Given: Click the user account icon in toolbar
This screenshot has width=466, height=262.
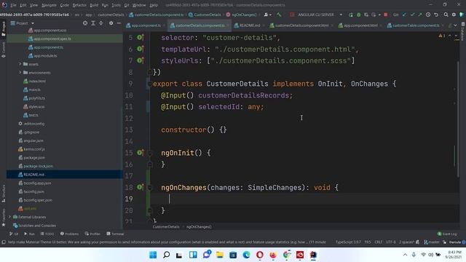Looking at the screenshot, I should coord(267,15).
